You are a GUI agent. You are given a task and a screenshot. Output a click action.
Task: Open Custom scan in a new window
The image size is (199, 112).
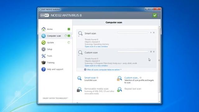coord(96,66)
